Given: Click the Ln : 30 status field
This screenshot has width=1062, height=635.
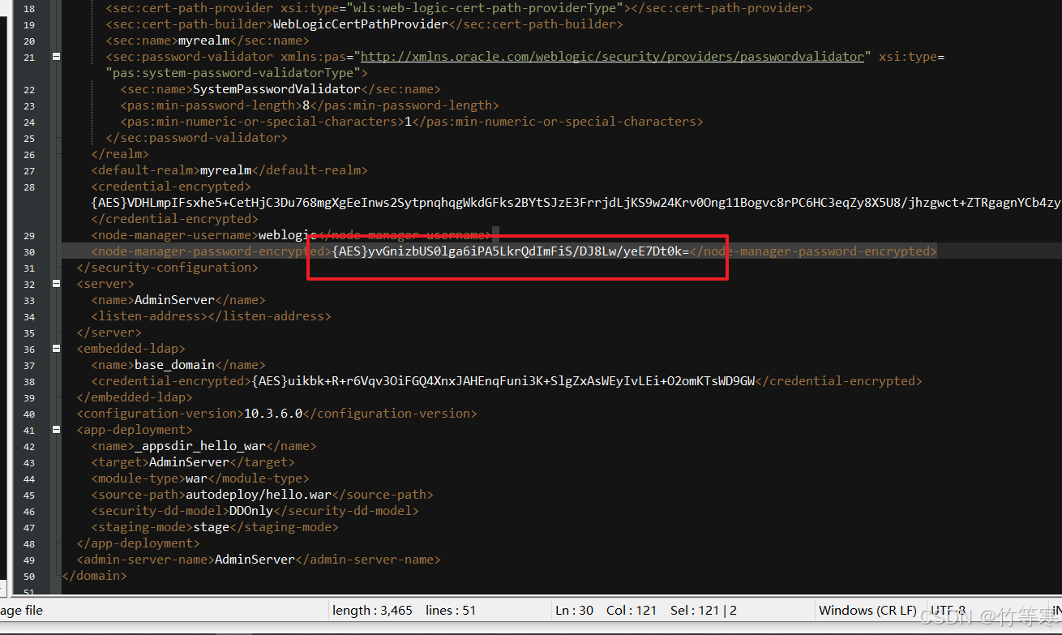Looking at the screenshot, I should coord(574,610).
